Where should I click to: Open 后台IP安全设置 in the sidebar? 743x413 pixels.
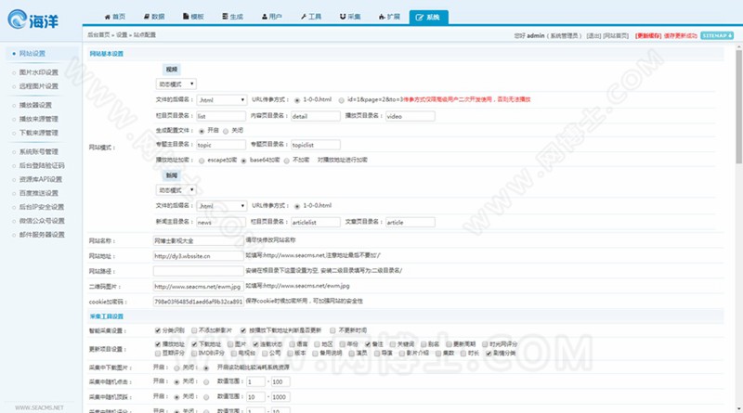(x=42, y=206)
